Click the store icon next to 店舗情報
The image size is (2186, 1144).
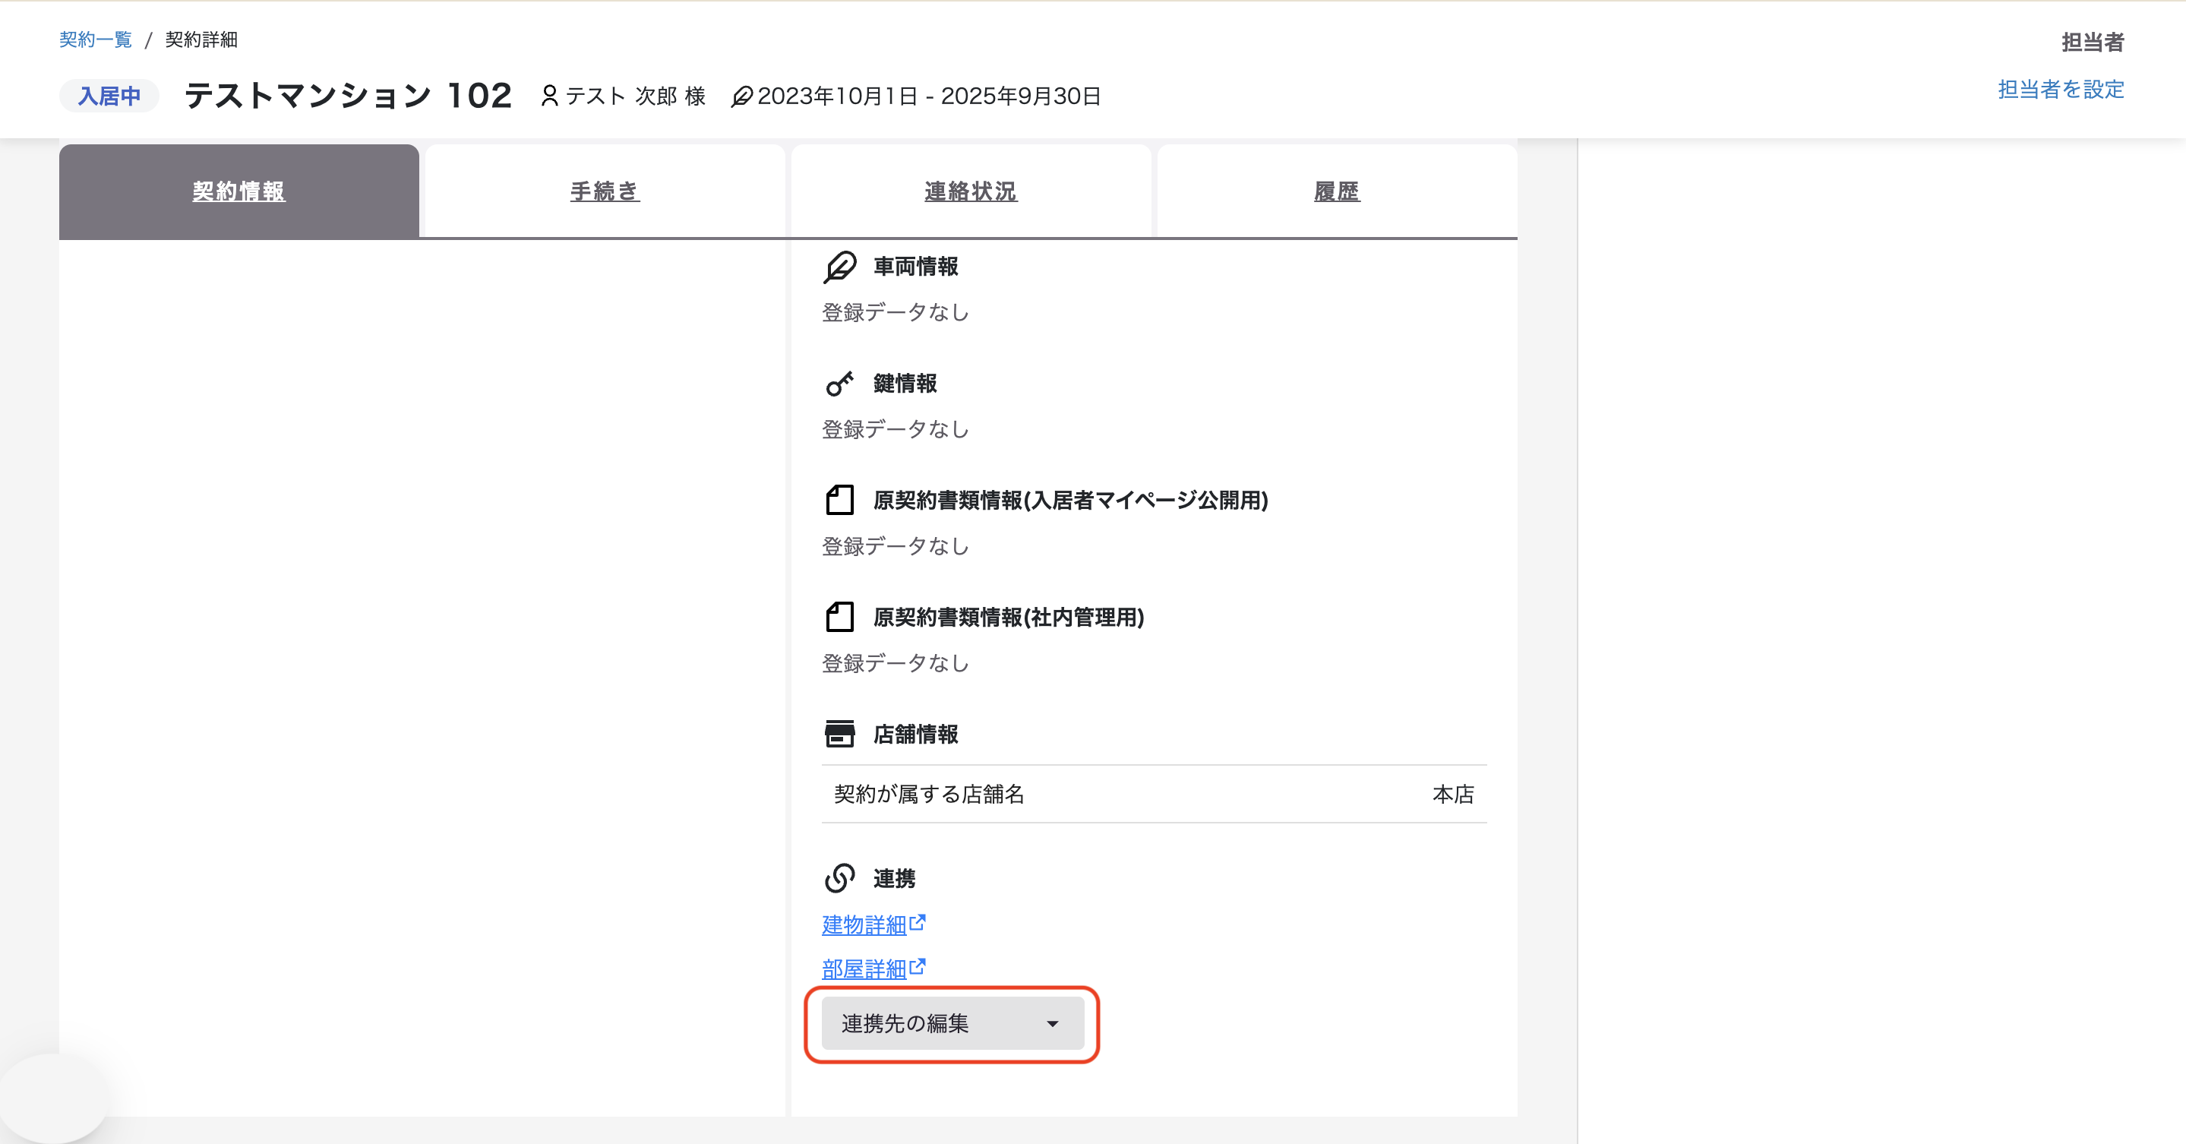840,733
